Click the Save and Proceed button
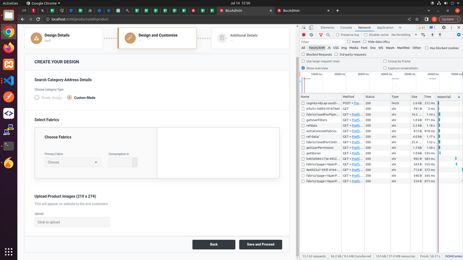Image resolution: width=463 pixels, height=260 pixels. (260, 244)
